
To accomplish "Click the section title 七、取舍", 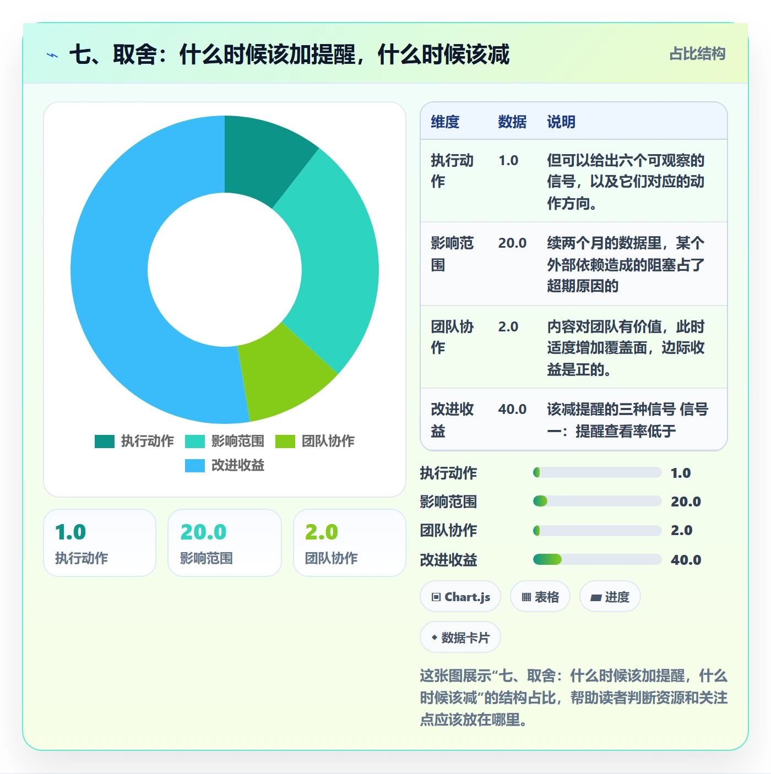I will tap(289, 54).
